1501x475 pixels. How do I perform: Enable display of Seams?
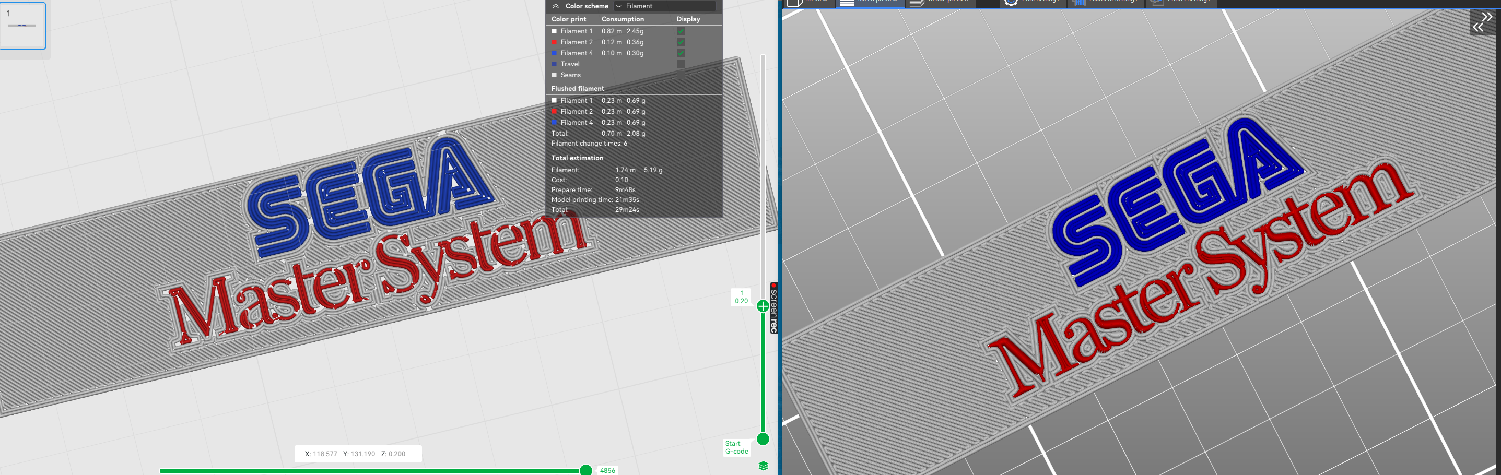click(681, 75)
